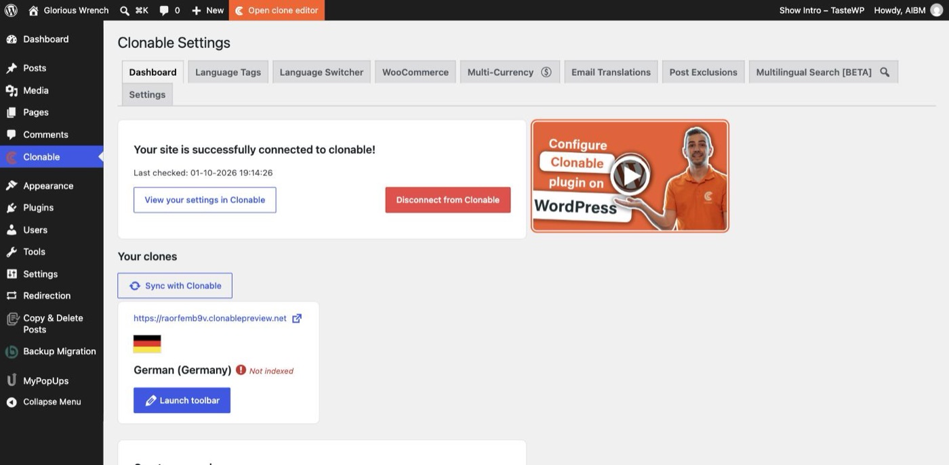Open the Multilingual Search [BETA] tab

click(x=824, y=72)
